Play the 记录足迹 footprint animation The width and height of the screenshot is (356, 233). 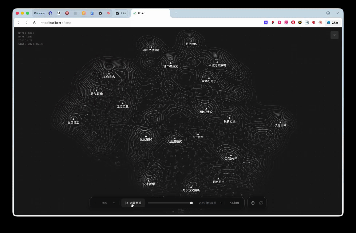(133, 203)
